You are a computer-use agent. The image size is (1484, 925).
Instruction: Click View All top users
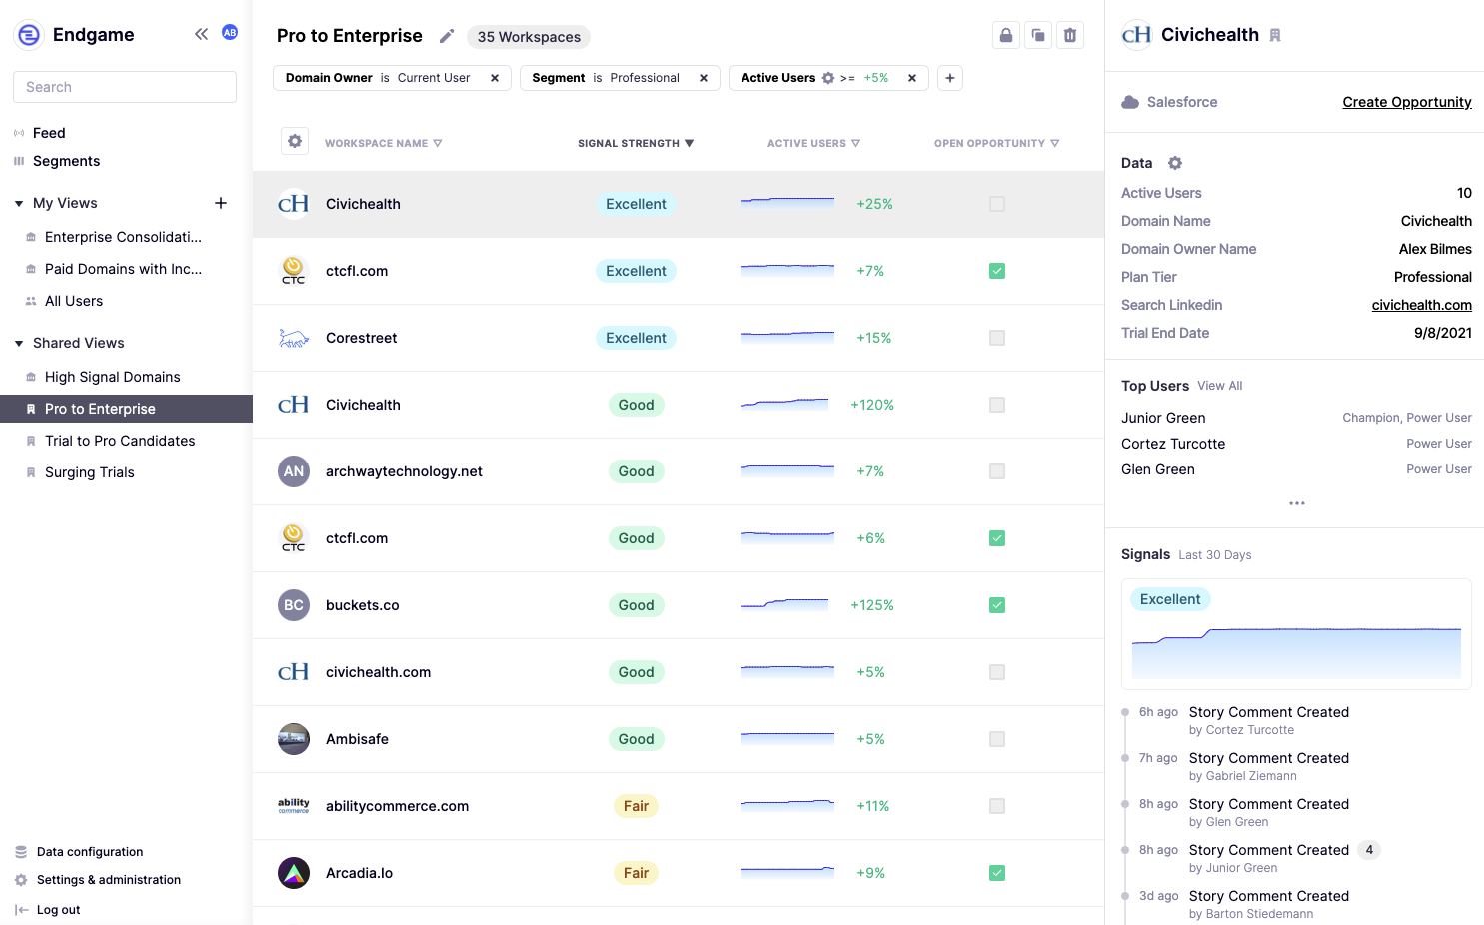(1220, 386)
